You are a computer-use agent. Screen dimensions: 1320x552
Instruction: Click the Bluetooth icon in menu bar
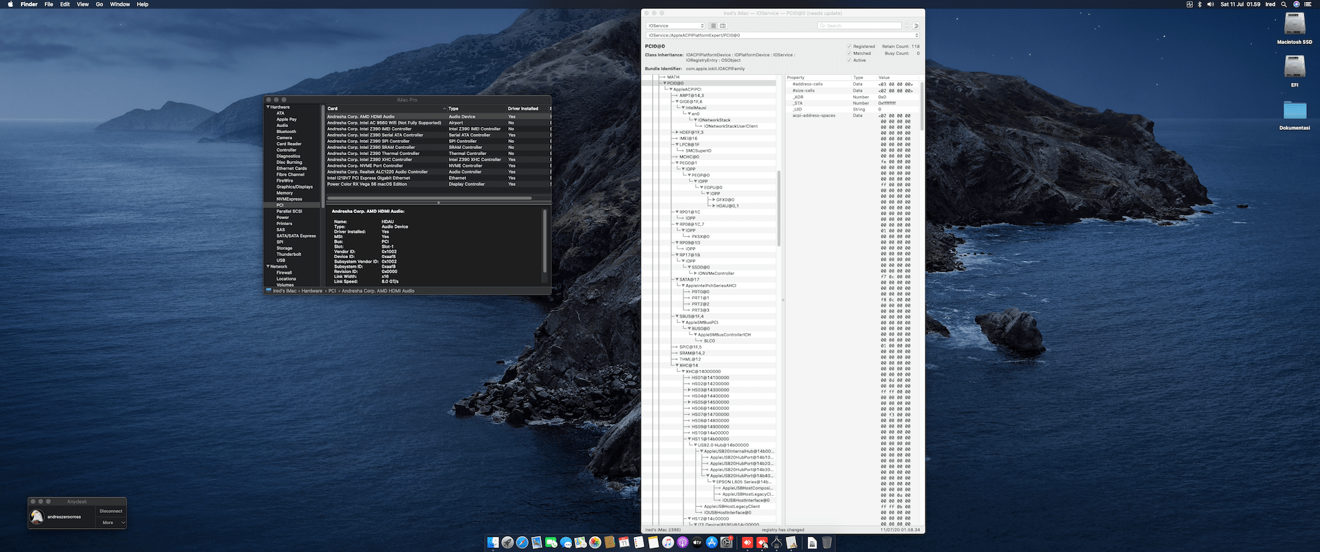[x=1200, y=4]
